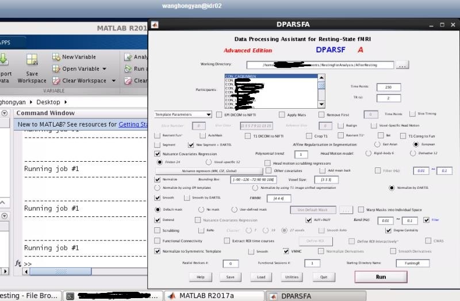Expand the path arrow before Desktop
This screenshot has width=460, height=301.
tap(31, 102)
